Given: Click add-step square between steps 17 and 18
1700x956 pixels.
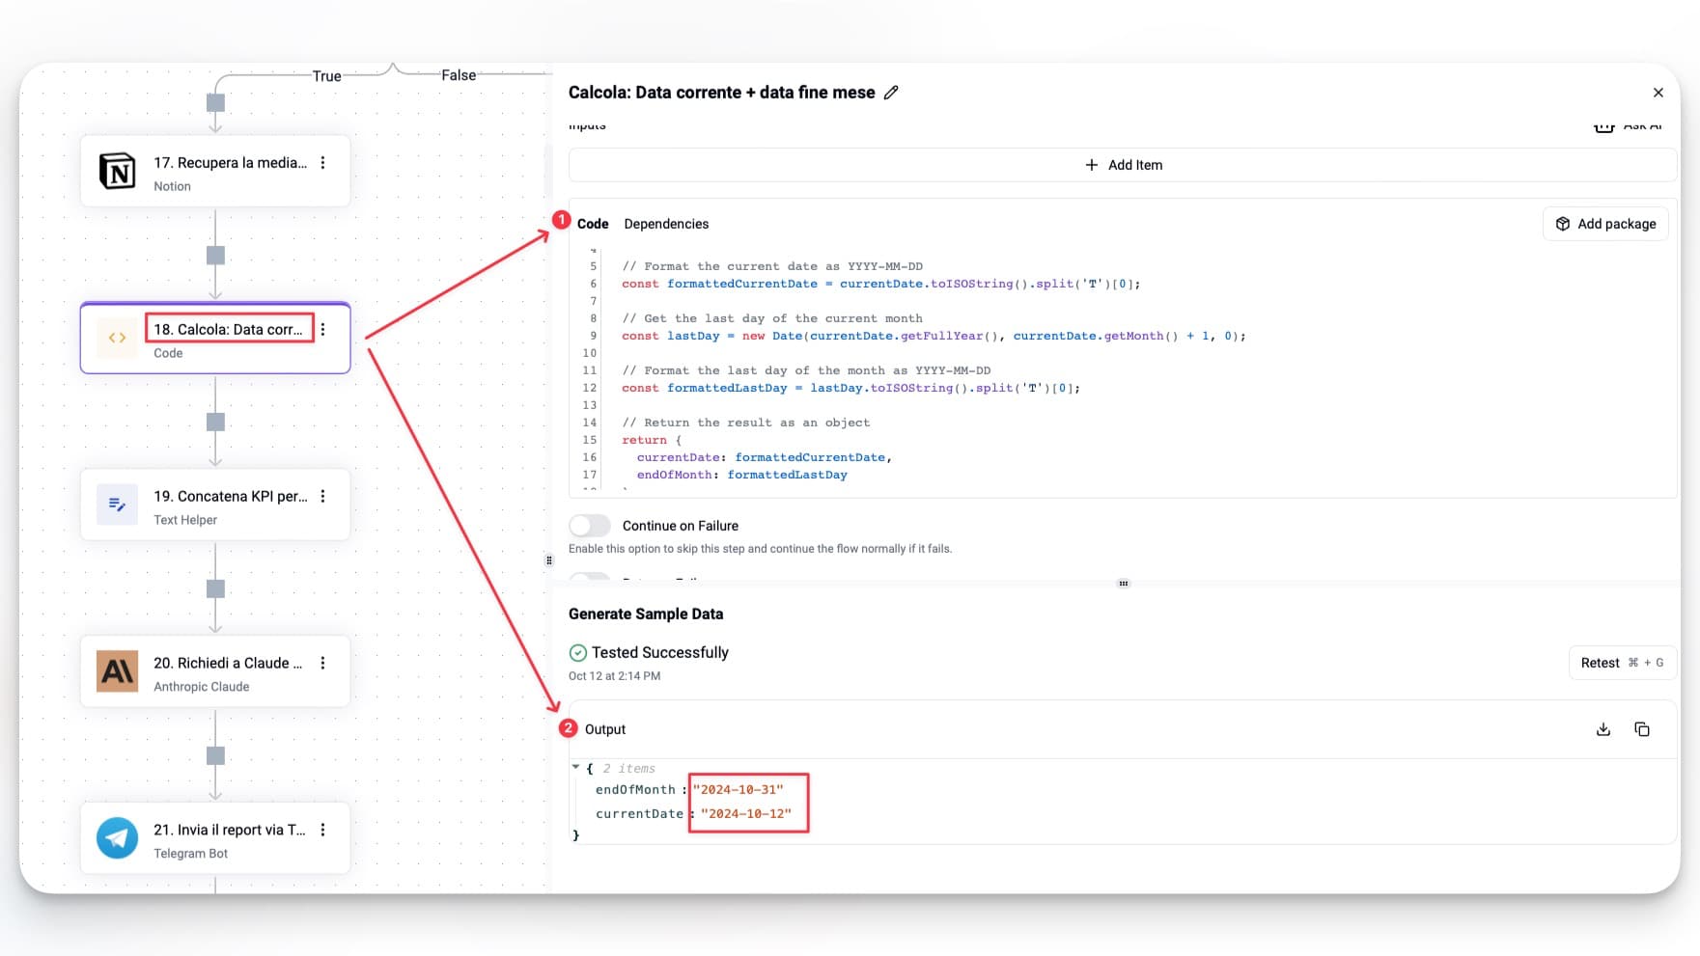Looking at the screenshot, I should click(x=216, y=256).
